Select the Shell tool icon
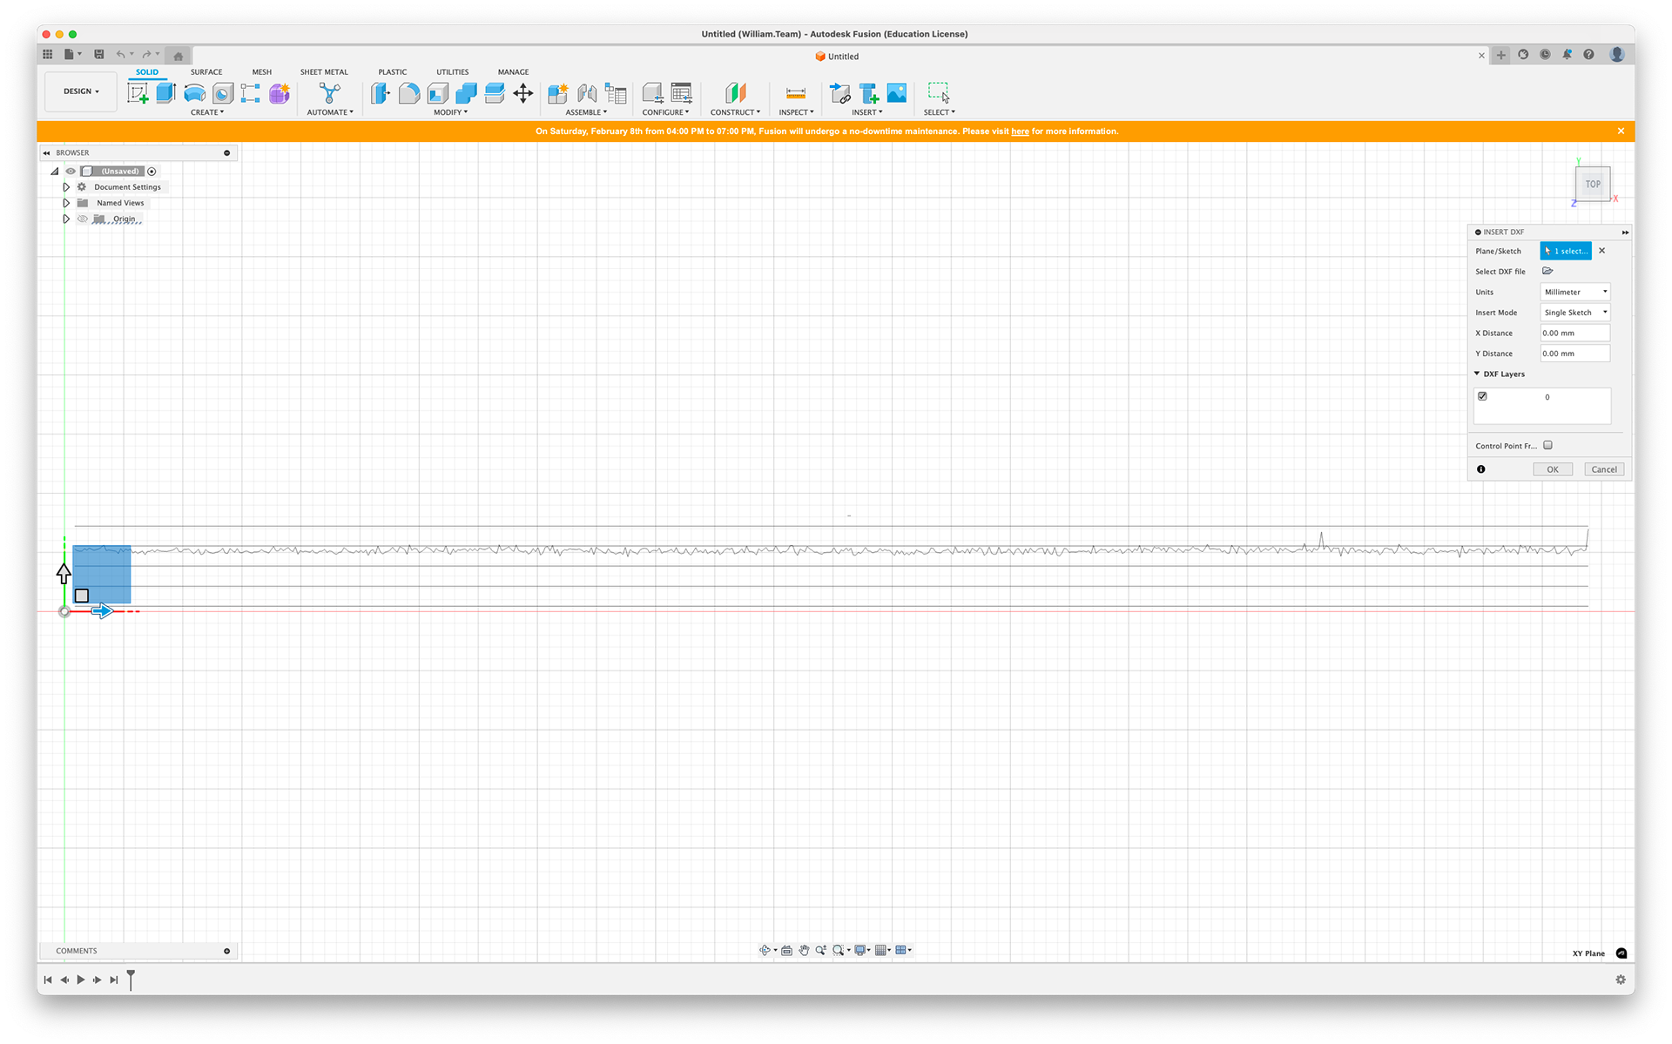1672x1044 pixels. pos(438,93)
